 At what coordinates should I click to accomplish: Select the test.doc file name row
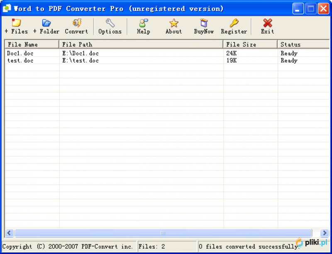coord(20,60)
